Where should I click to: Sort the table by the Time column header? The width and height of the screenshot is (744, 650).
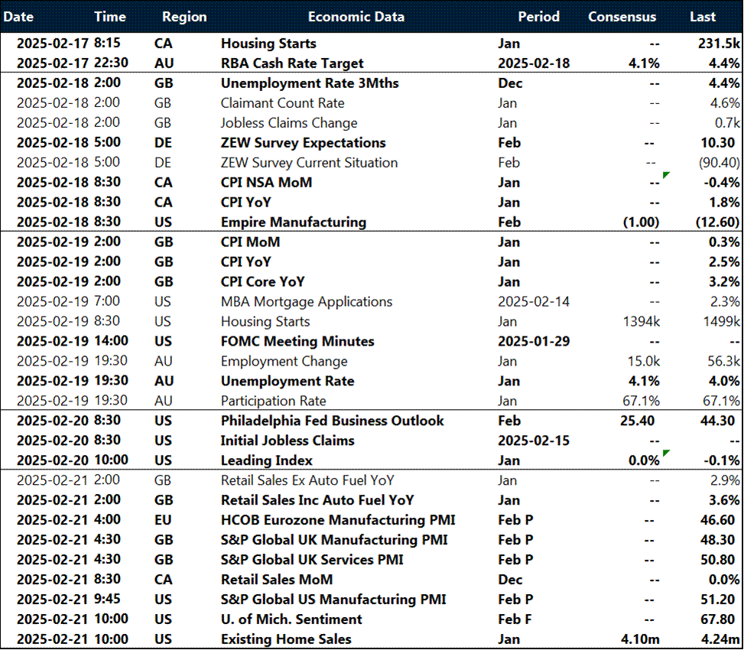coord(110,16)
